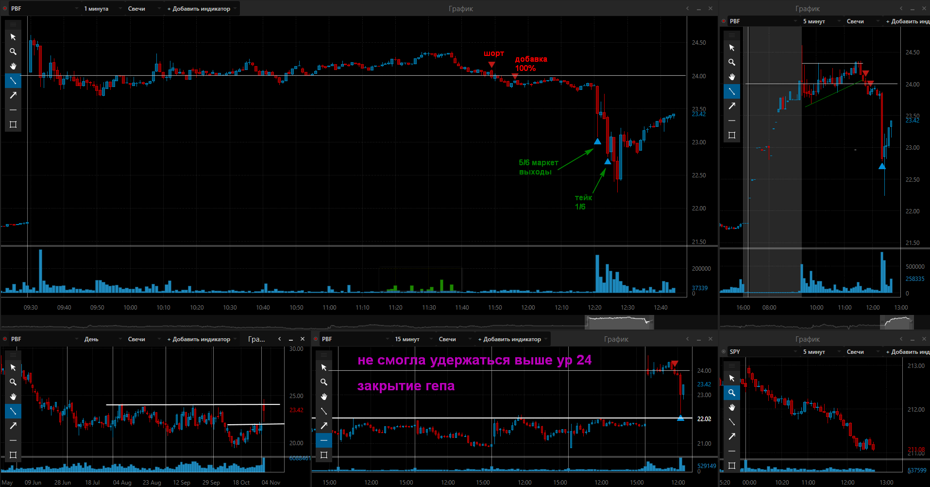
Task: Click '+ Добавить индикатор' in the 15-minute chart
Action: click(x=512, y=339)
